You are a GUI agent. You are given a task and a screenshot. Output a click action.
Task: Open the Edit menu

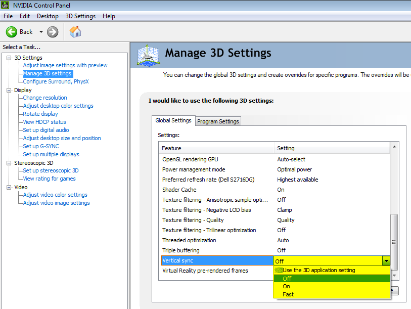pyautogui.click(x=25, y=16)
